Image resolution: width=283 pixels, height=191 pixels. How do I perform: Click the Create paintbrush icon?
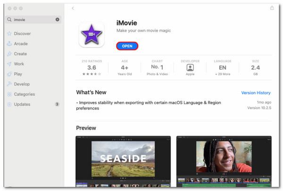click(x=9, y=54)
